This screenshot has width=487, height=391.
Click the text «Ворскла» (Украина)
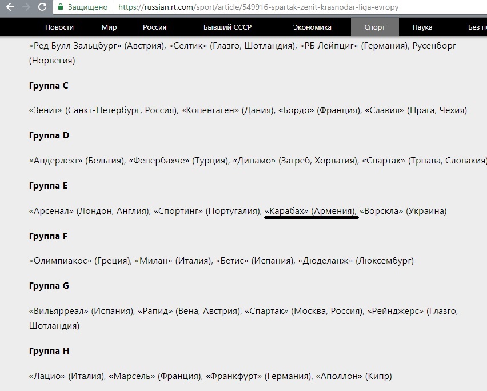tap(403, 211)
